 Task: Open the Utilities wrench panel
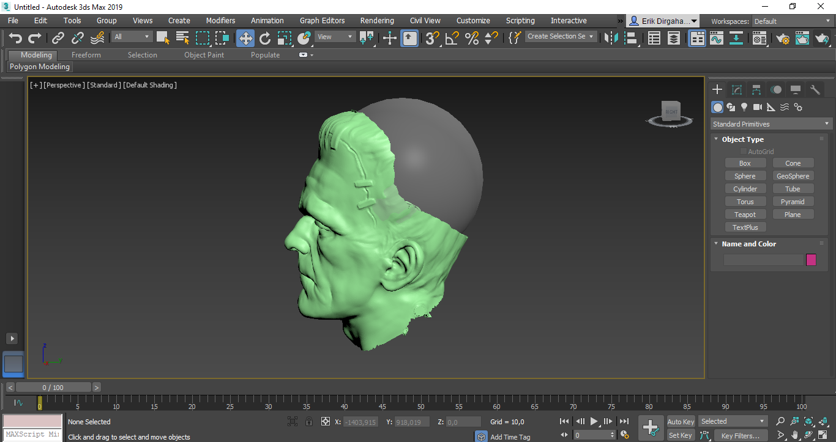815,90
